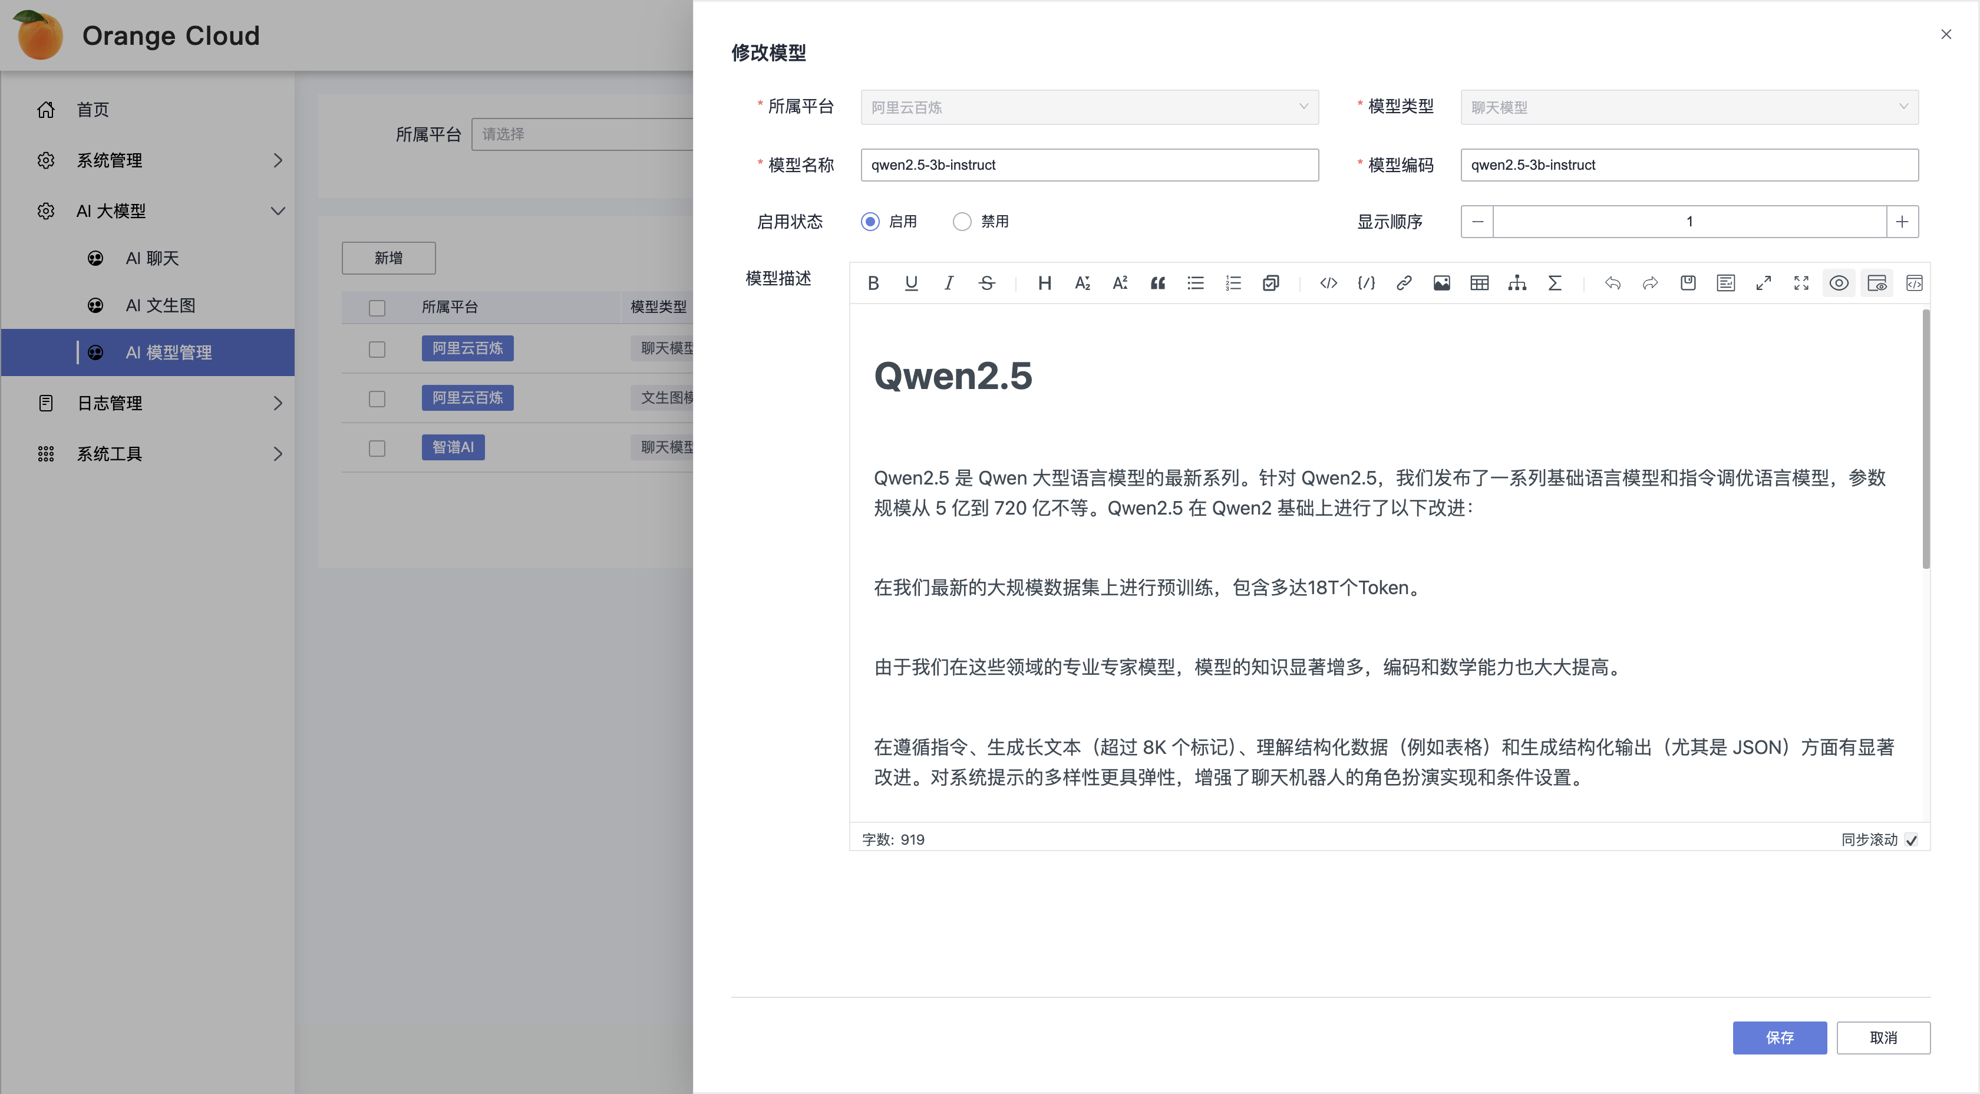The image size is (1980, 1094).
Task: Click the 字数: 919 word count
Action: click(892, 839)
